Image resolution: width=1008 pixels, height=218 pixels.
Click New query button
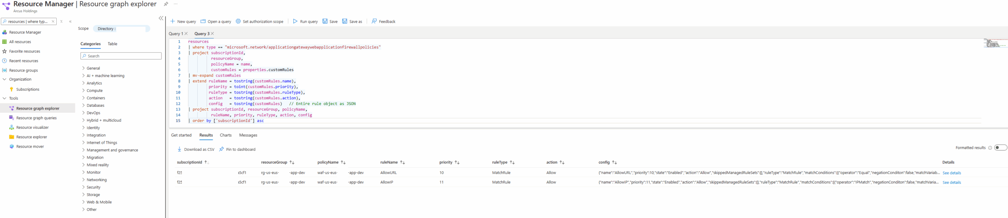click(183, 21)
